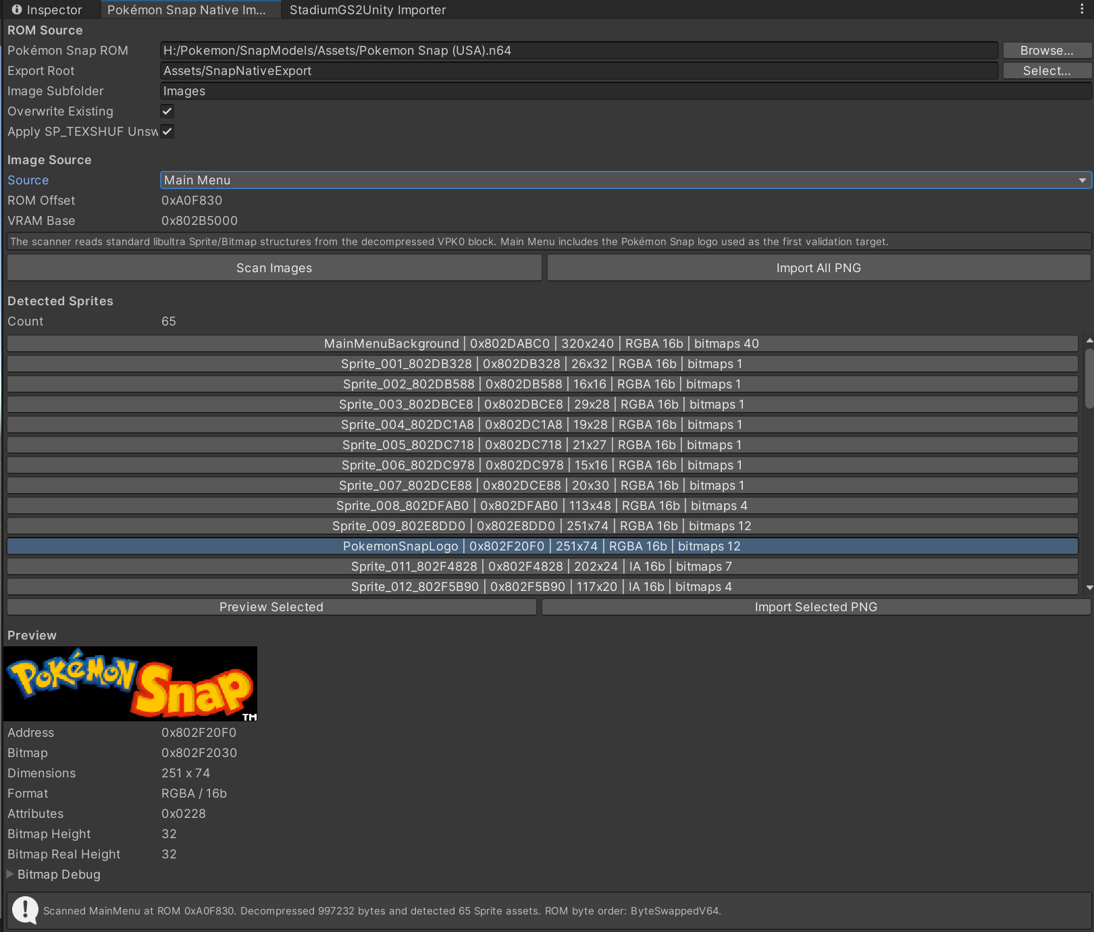Click the scanner help description text
The width and height of the screenshot is (1094, 932).
point(450,242)
